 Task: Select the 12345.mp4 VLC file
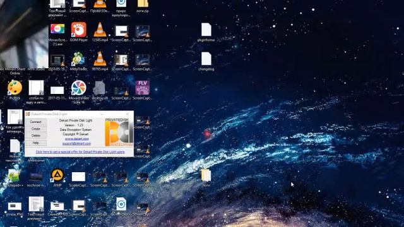tap(100, 32)
